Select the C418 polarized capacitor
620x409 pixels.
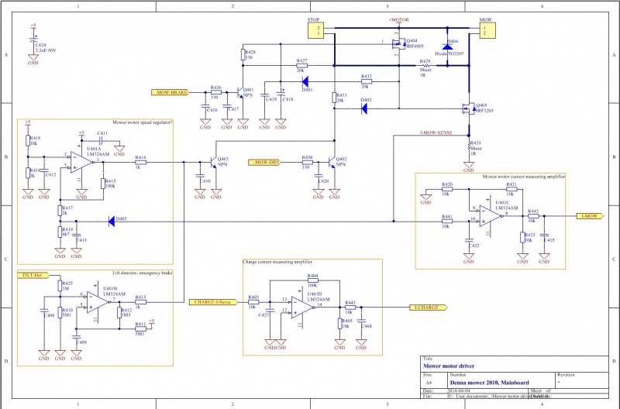coord(281,94)
